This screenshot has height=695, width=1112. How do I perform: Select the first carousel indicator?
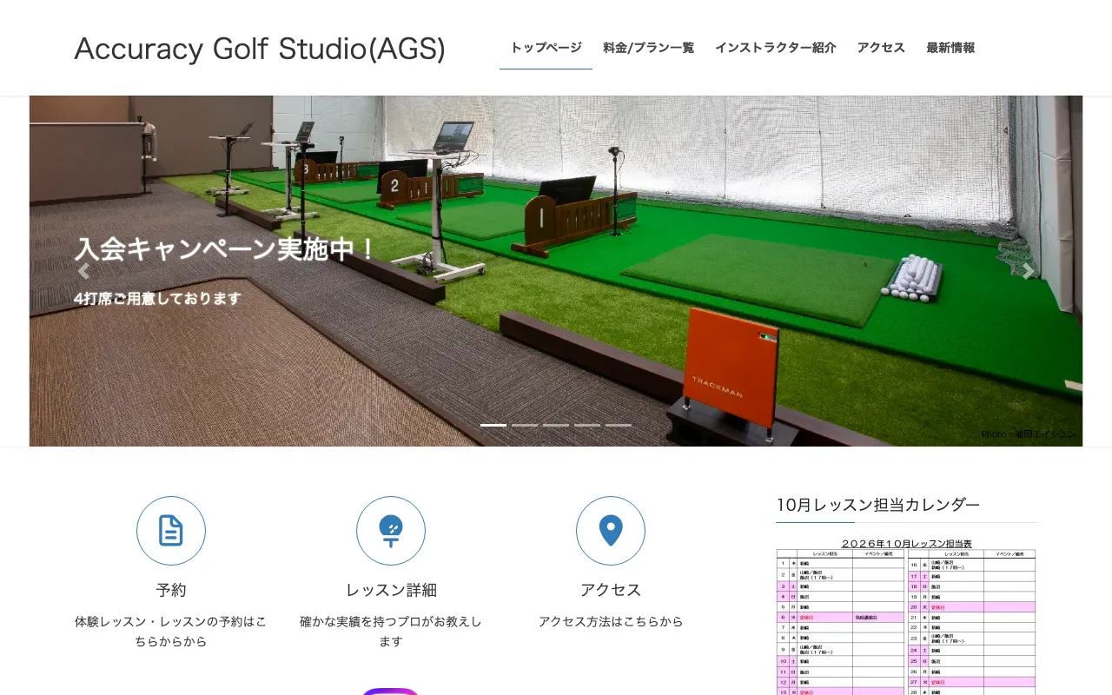[493, 425]
